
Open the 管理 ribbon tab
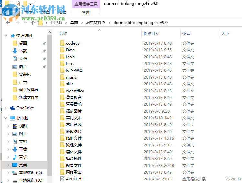(86, 13)
